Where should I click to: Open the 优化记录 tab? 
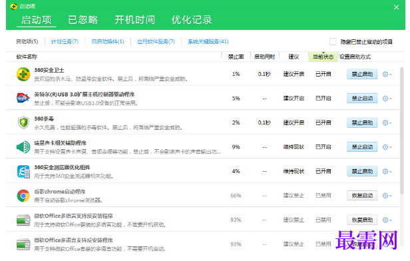[x=192, y=20]
